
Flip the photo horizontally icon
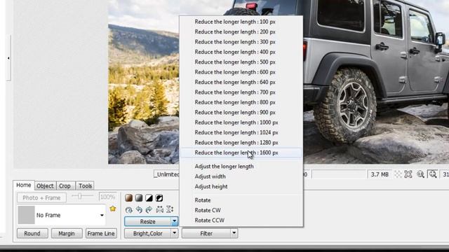159,210
